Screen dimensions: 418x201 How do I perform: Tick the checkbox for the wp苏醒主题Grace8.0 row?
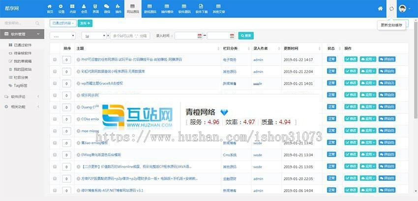click(x=55, y=83)
